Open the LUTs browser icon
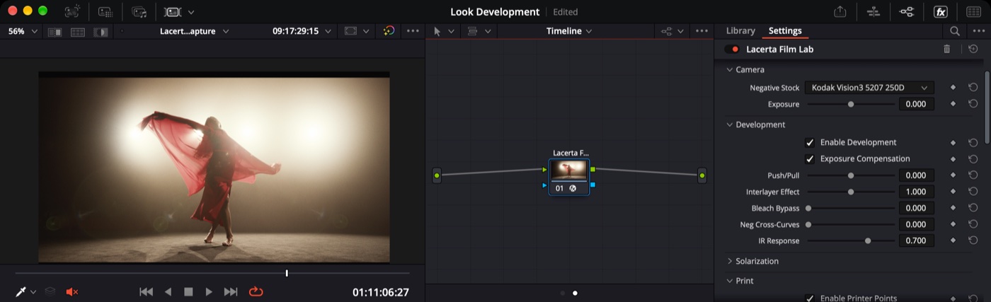Viewport: 991px width, 302px height. point(105,12)
